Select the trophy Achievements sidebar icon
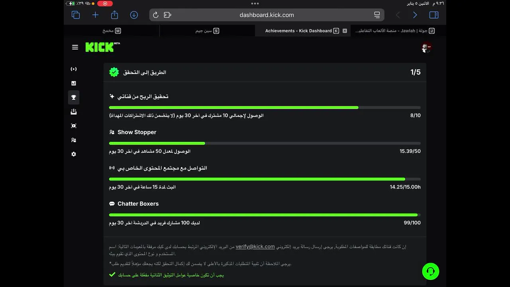 pyautogui.click(x=74, y=98)
